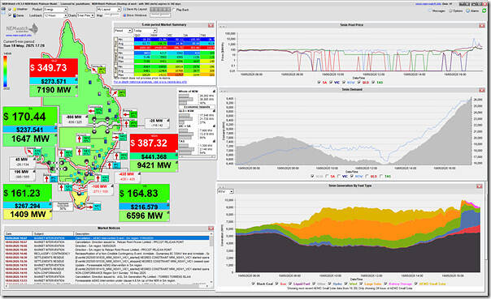491x299 pixels.
Task: Click the NSW price box showing $387.32
Action: pos(154,143)
